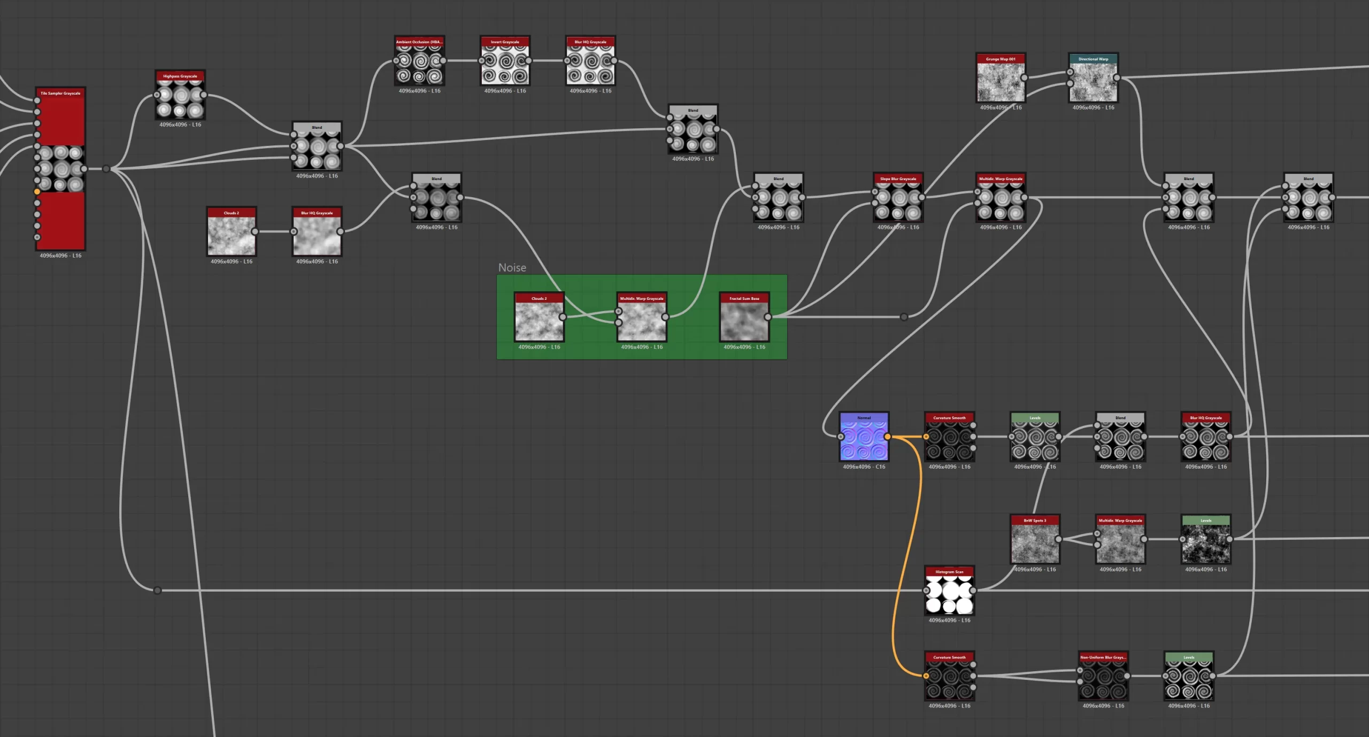Select the Tile Sampler Grayscale node

(60, 169)
